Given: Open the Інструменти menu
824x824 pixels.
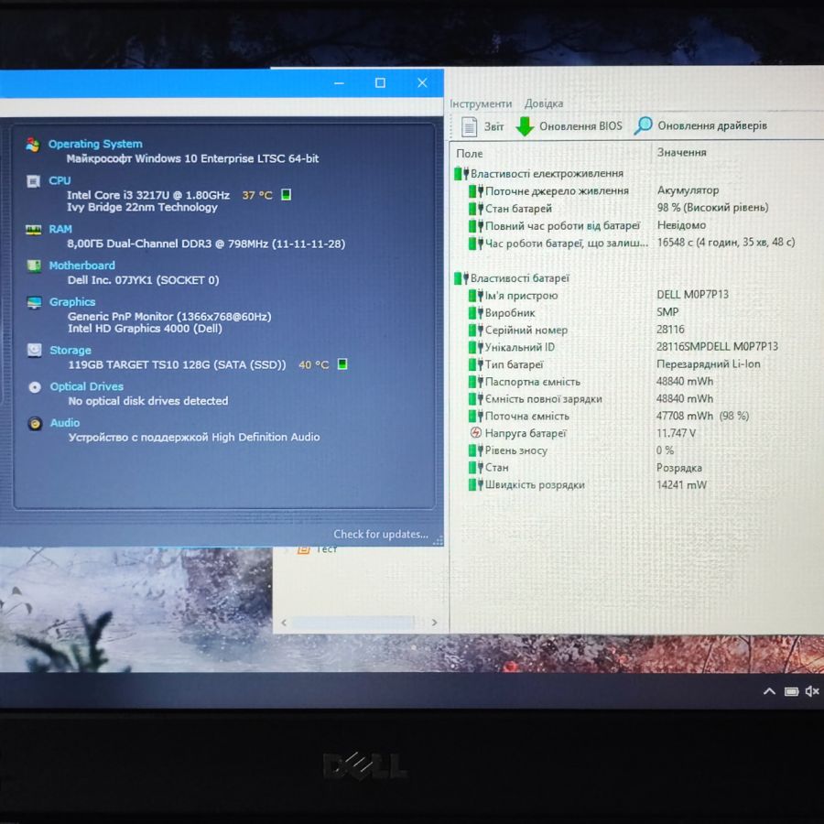Looking at the screenshot, I should click(481, 103).
